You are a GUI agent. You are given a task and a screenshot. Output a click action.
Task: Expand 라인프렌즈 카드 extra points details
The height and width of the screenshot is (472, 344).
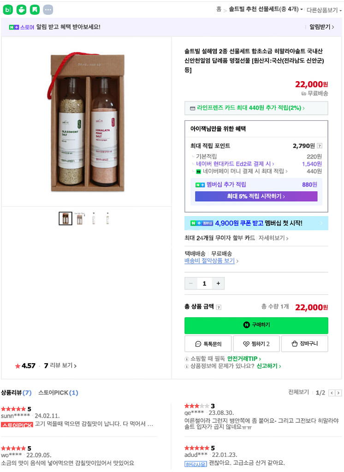tap(256, 108)
